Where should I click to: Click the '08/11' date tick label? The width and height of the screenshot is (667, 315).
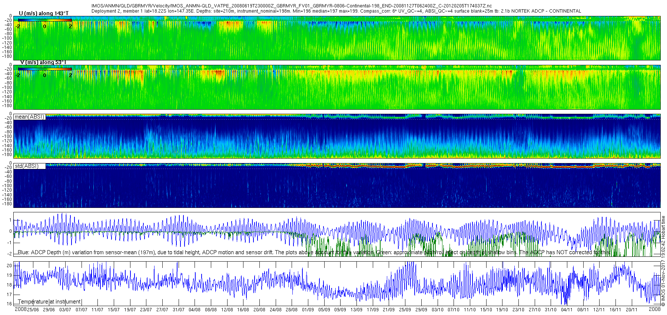(x=583, y=309)
